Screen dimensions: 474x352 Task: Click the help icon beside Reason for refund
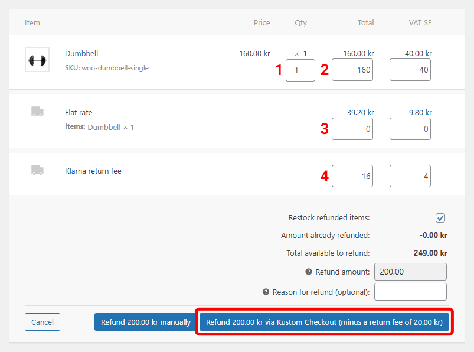pos(266,292)
